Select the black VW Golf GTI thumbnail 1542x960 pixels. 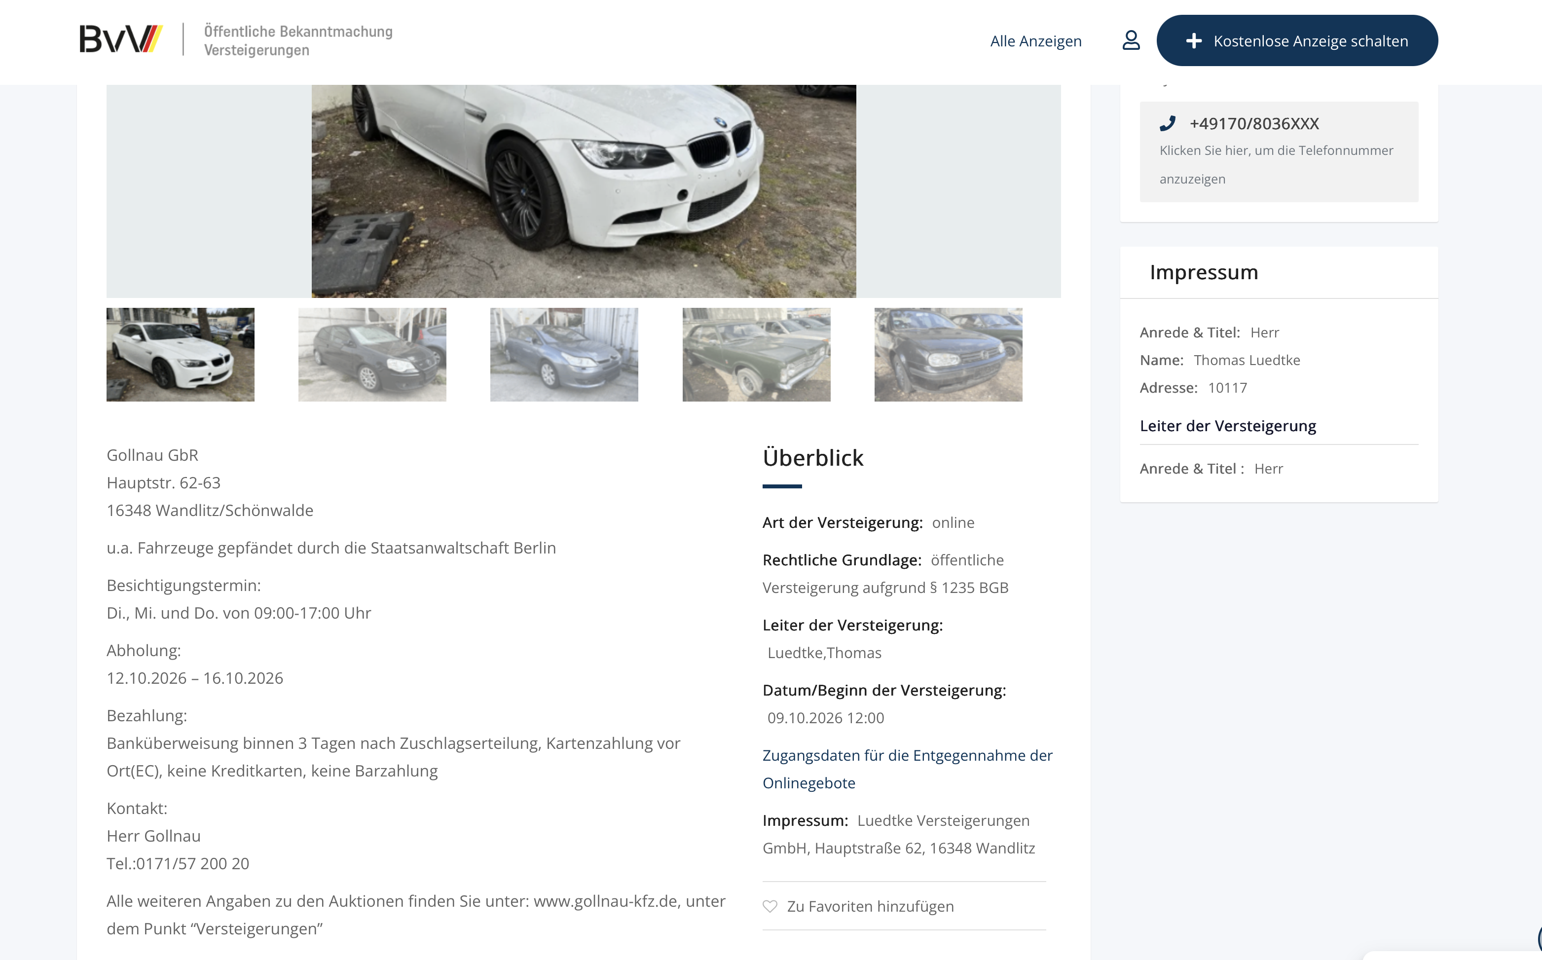pyautogui.click(x=372, y=354)
